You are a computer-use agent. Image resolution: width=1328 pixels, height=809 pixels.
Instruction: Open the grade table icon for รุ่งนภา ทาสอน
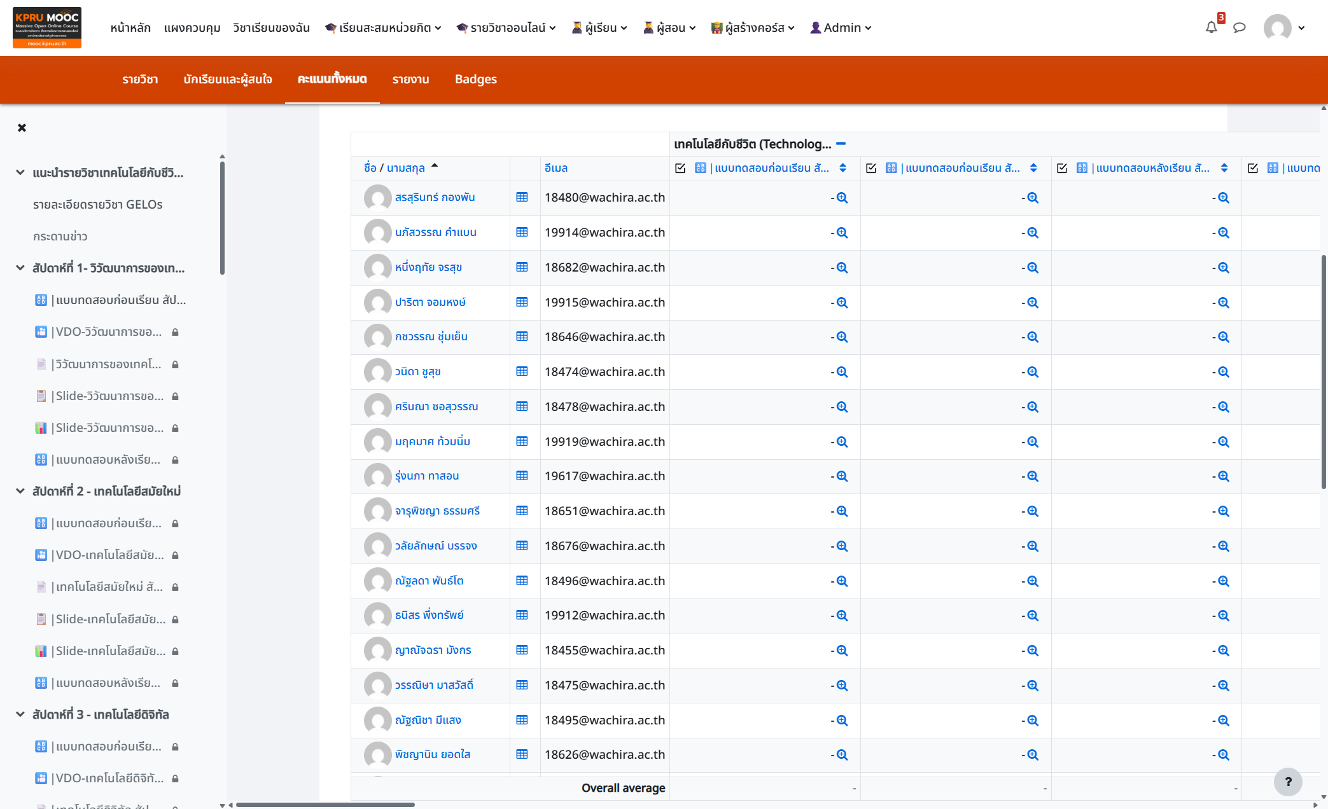coord(522,476)
